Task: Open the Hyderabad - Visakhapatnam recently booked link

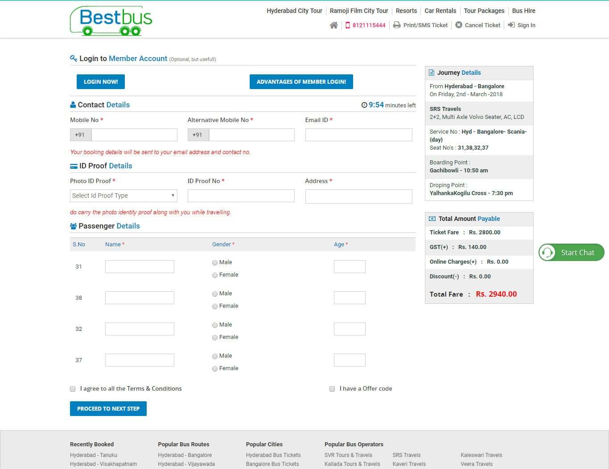Action: [103, 464]
